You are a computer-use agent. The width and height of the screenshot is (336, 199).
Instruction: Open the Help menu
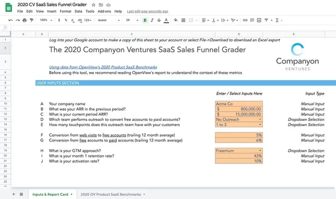(x=118, y=11)
